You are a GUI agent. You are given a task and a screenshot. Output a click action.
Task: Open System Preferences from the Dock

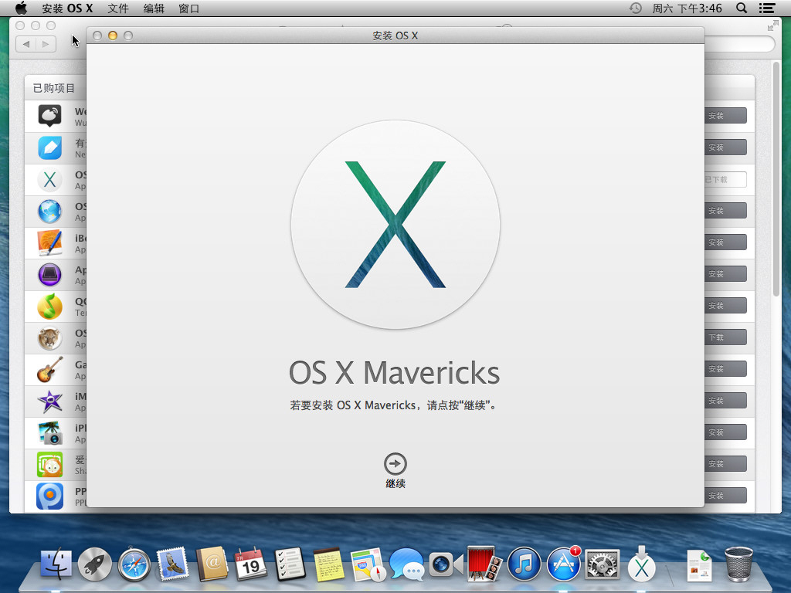pos(602,564)
